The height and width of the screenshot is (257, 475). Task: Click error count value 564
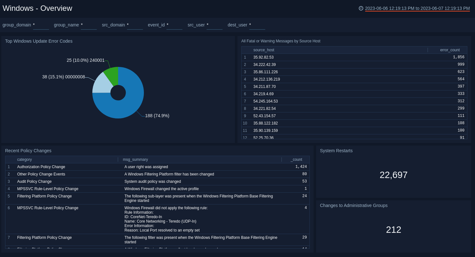(461, 79)
